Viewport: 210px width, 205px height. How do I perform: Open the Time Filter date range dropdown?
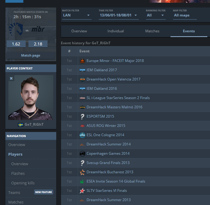pos(119,15)
